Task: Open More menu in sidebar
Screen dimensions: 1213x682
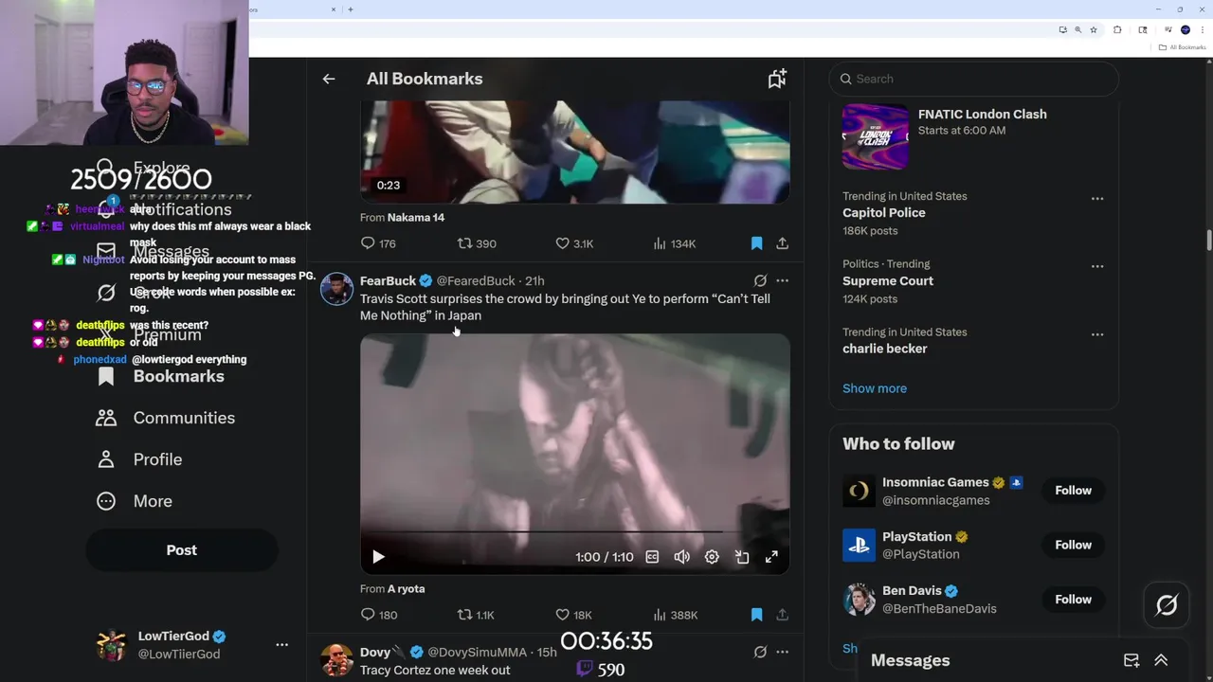Action: click(135, 501)
